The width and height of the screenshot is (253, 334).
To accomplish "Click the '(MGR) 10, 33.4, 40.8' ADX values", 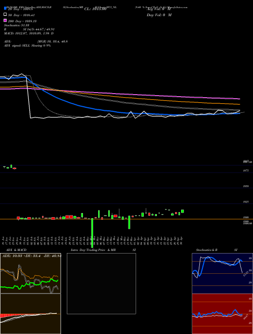I will click(53, 41).
